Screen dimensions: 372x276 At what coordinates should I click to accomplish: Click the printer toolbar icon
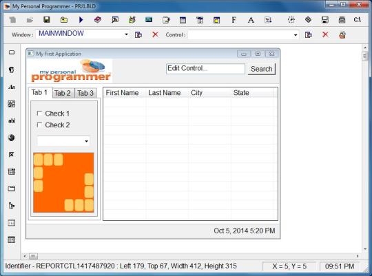(342, 20)
